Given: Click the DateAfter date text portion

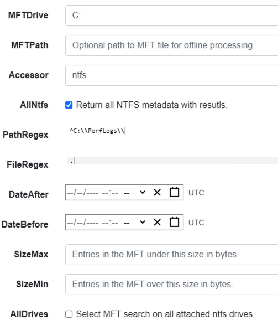Looking at the screenshot, I should tap(83, 192).
